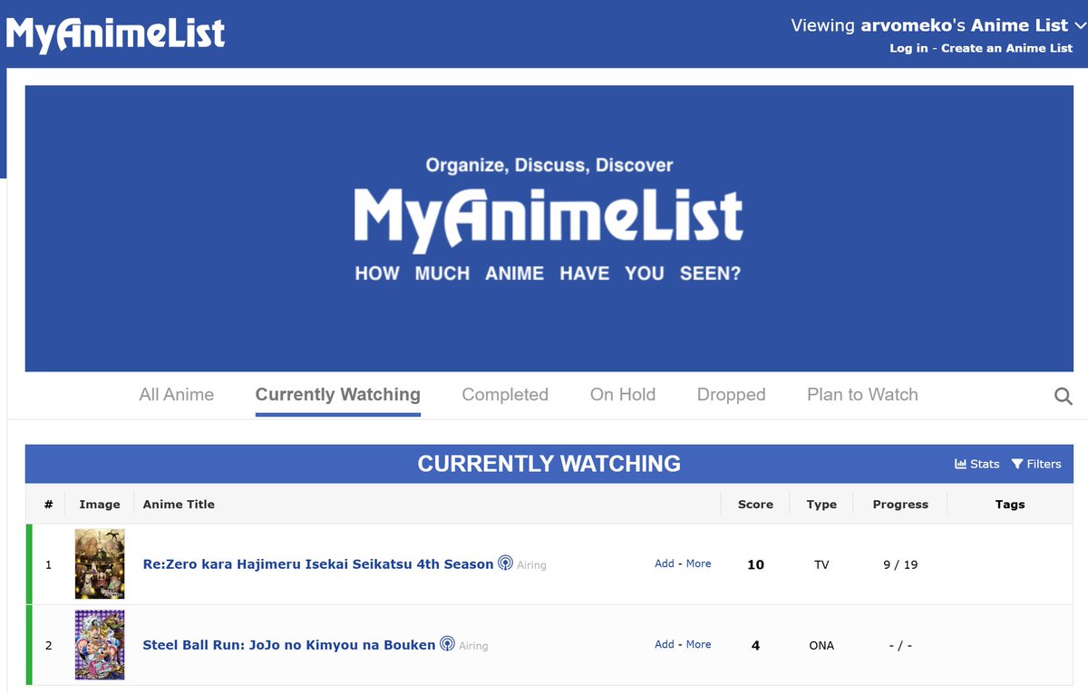
Task: Switch to the Completed tab
Action: tap(505, 395)
